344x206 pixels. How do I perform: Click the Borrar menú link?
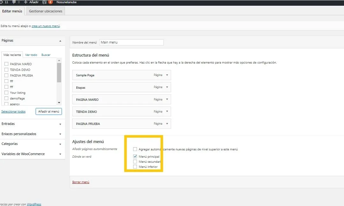coord(81,182)
